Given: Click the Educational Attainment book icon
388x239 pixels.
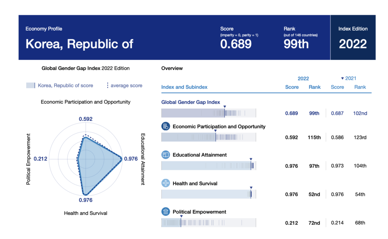Looking at the screenshot, I should point(166,155).
